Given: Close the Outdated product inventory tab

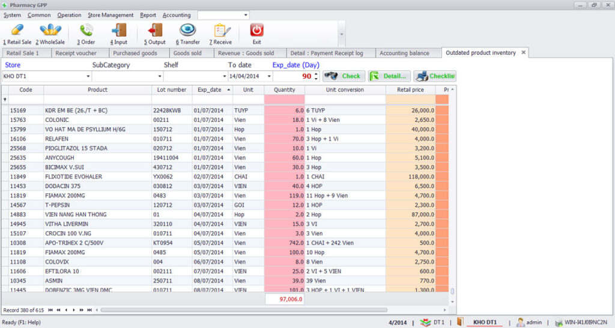Looking at the screenshot, I should pyautogui.click(x=523, y=53).
